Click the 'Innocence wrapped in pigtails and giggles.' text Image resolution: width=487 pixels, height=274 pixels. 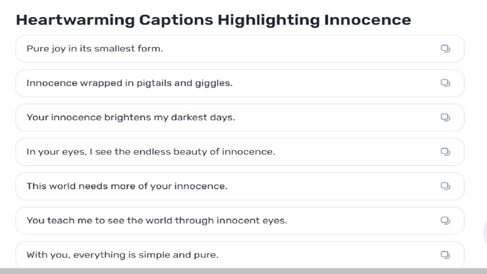point(129,83)
